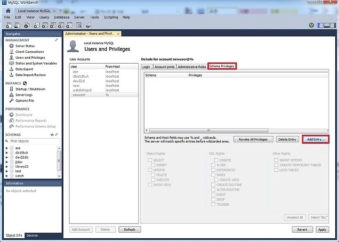Refresh the schemas list icon
Screen dimensions: 339x242
[52, 135]
